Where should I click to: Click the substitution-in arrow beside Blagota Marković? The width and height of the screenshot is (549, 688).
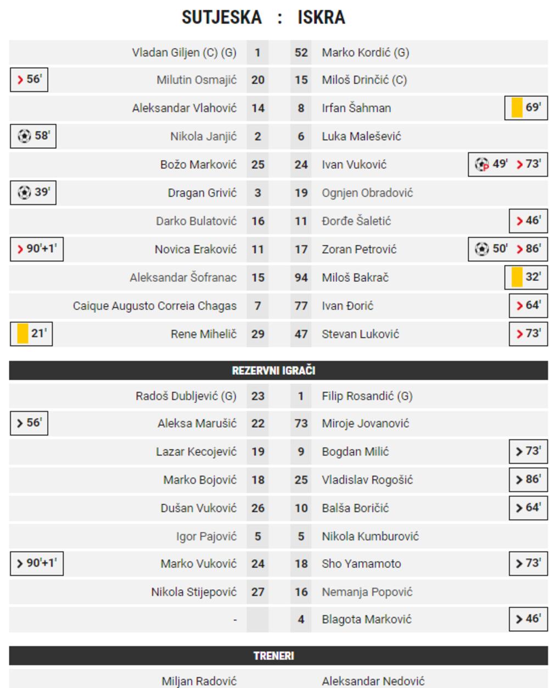(x=519, y=619)
